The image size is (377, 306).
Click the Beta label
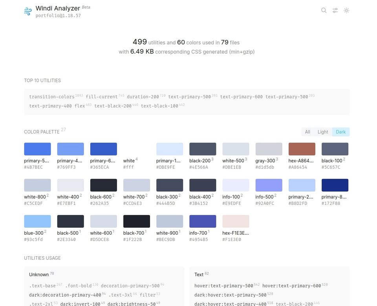click(x=86, y=7)
